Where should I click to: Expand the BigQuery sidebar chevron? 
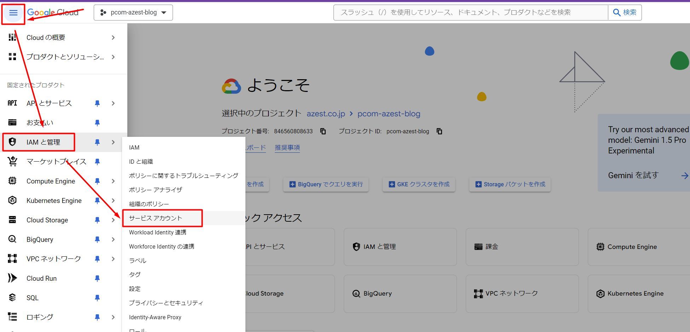pos(113,239)
